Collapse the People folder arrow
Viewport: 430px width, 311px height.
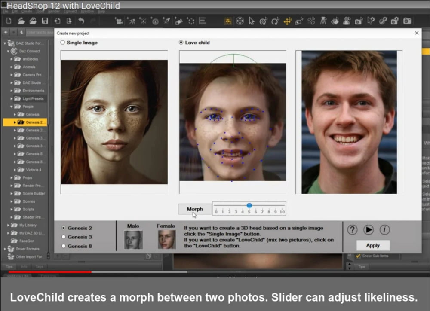tap(12, 107)
